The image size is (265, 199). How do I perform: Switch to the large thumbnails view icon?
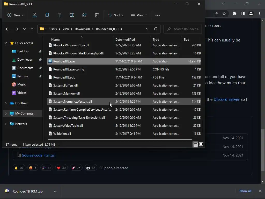201,145
